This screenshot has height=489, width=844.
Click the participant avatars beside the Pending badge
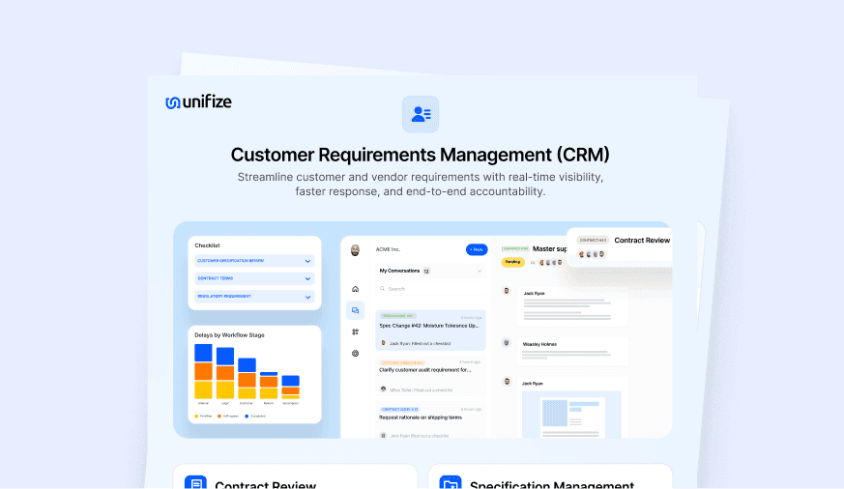click(x=552, y=263)
